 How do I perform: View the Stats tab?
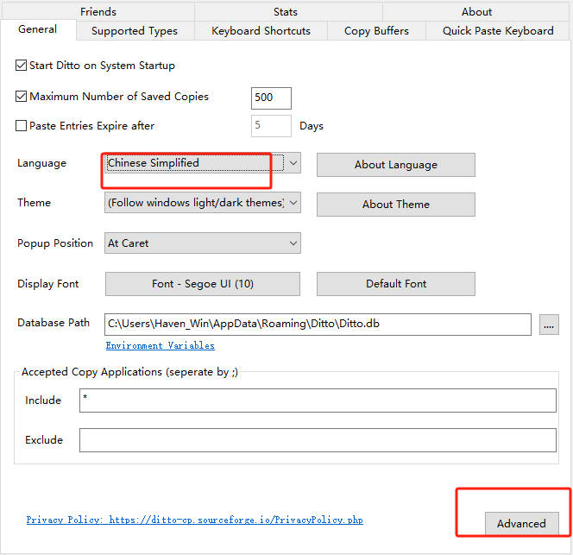click(x=286, y=12)
